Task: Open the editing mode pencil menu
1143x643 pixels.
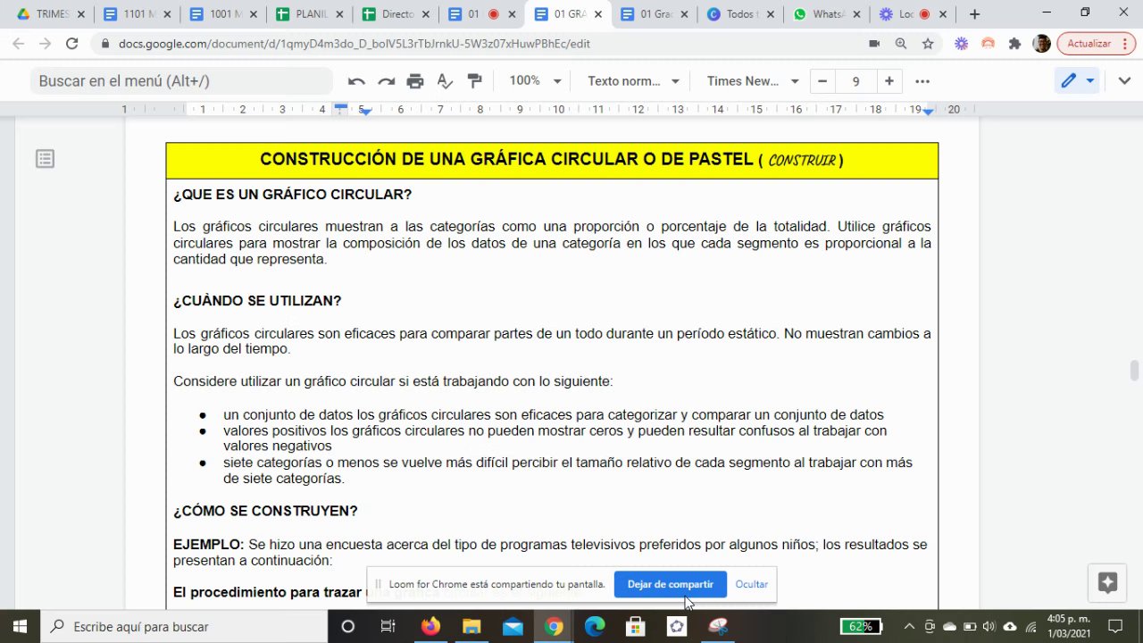Action: [x=1077, y=81]
